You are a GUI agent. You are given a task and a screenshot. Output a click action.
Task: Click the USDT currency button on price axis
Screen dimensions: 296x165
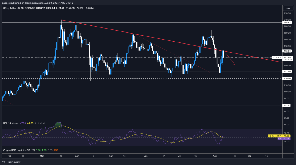287,8
